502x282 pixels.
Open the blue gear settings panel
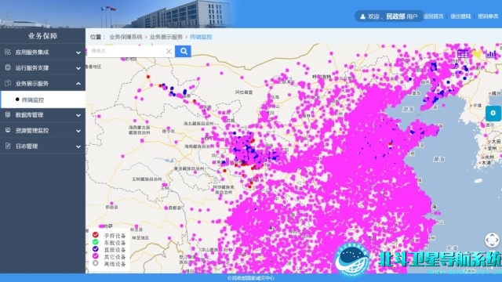point(493,113)
